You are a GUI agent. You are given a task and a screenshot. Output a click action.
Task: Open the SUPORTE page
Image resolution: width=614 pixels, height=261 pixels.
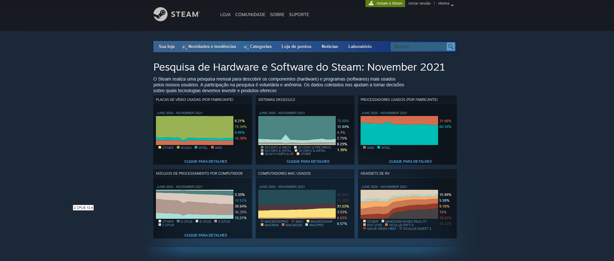point(299,15)
